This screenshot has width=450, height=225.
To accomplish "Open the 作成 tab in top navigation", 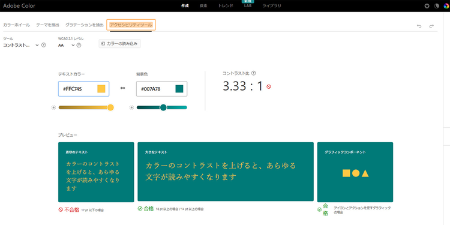I will point(185,6).
